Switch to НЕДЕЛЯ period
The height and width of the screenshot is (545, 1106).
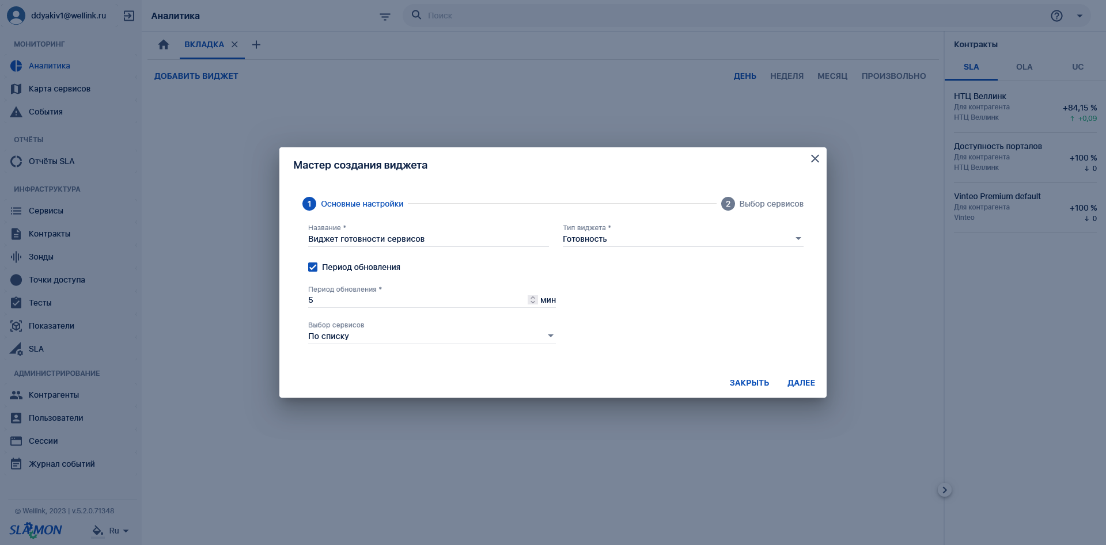pos(787,76)
